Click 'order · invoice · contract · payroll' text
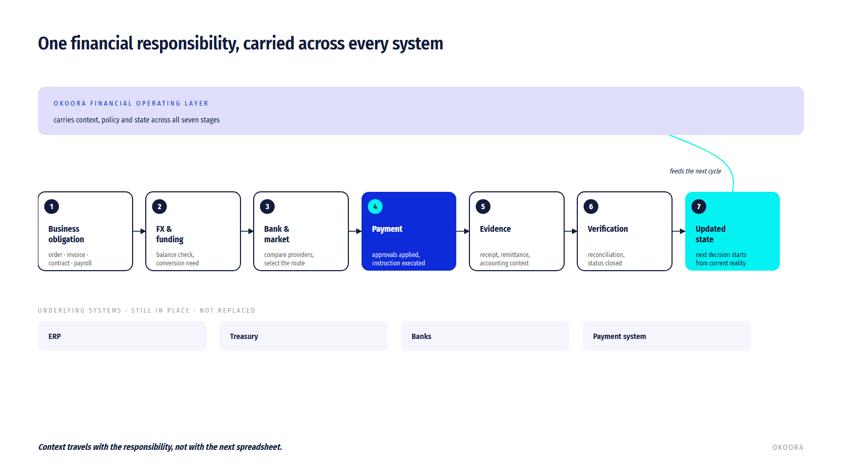 pyautogui.click(x=70, y=259)
